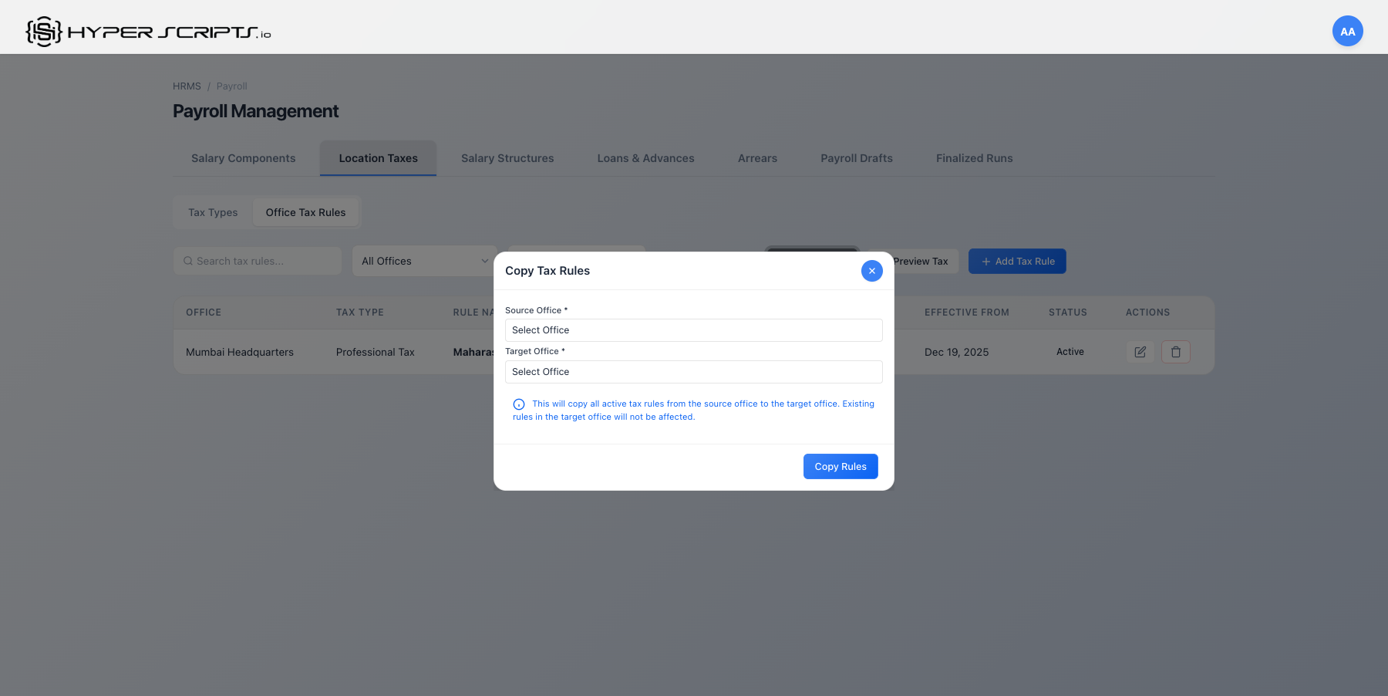The width and height of the screenshot is (1388, 696).
Task: Click the plus icon on Add Tax Rule
Action: coord(985,261)
